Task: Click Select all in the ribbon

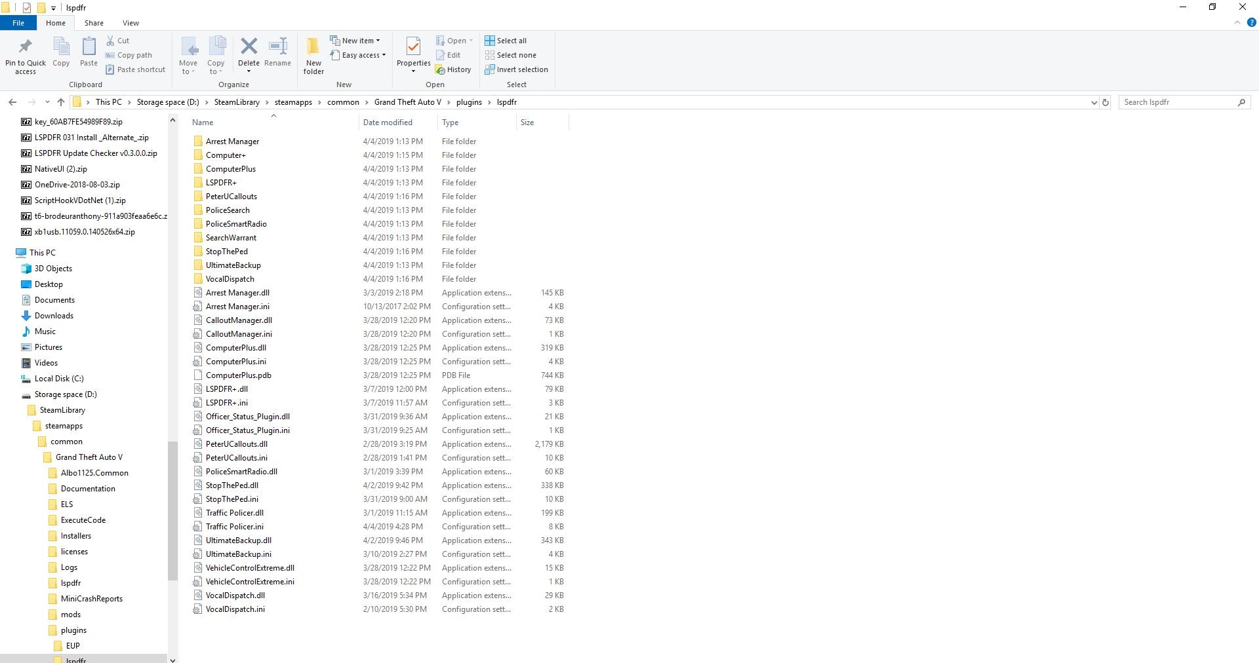Action: coord(506,41)
